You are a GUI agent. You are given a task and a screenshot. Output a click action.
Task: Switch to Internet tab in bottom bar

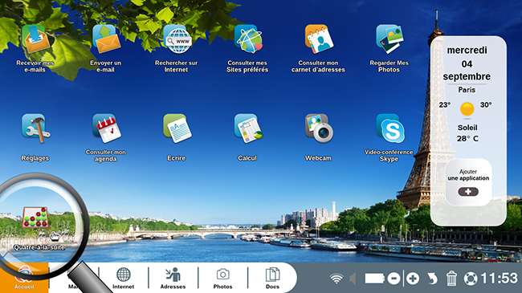click(x=123, y=279)
